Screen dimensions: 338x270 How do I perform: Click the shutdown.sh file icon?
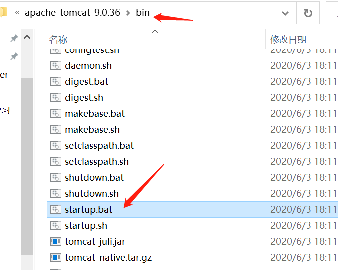point(56,194)
